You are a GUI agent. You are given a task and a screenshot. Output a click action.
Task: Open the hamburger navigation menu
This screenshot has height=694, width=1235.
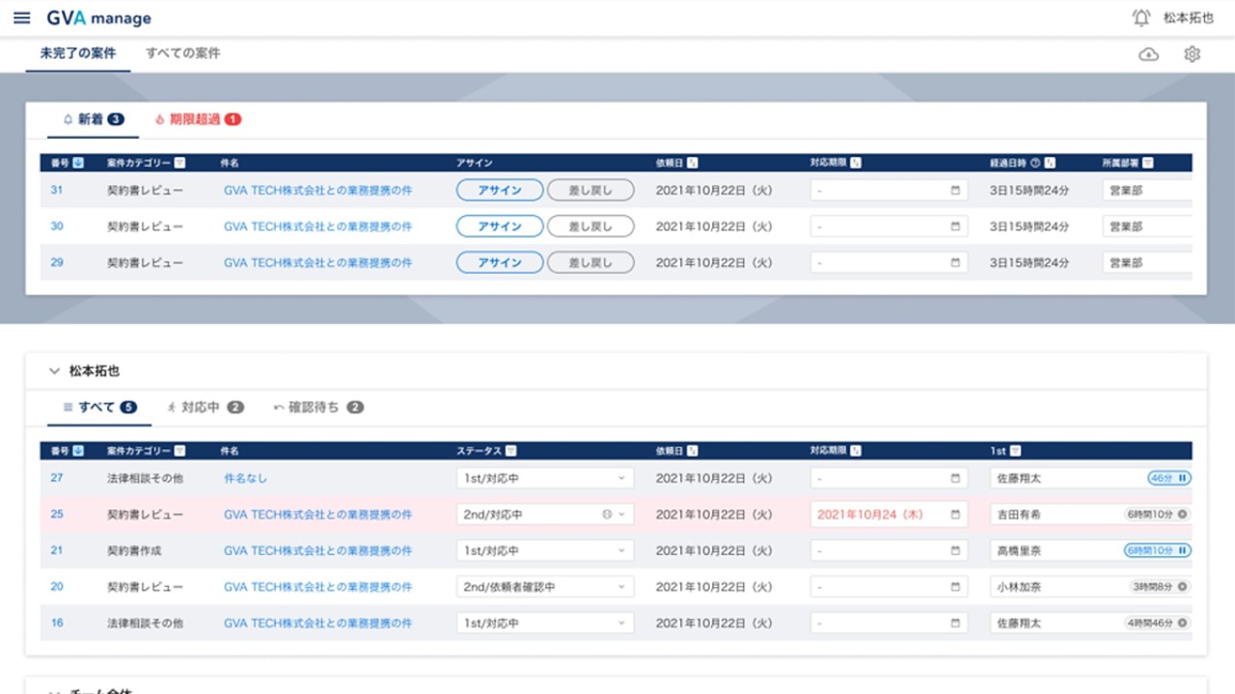click(21, 18)
